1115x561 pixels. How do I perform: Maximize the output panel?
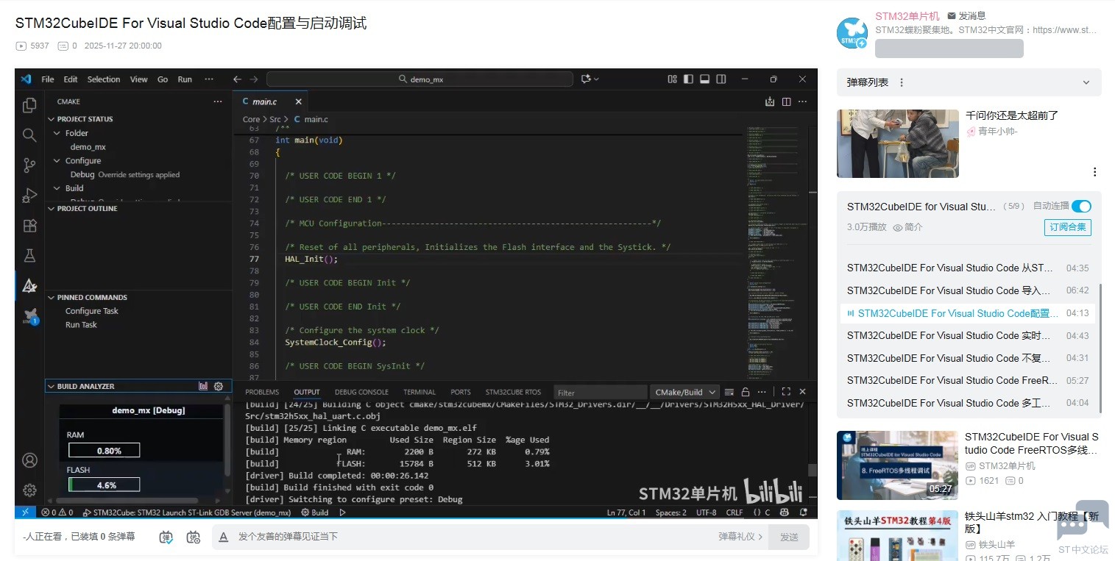coord(786,392)
